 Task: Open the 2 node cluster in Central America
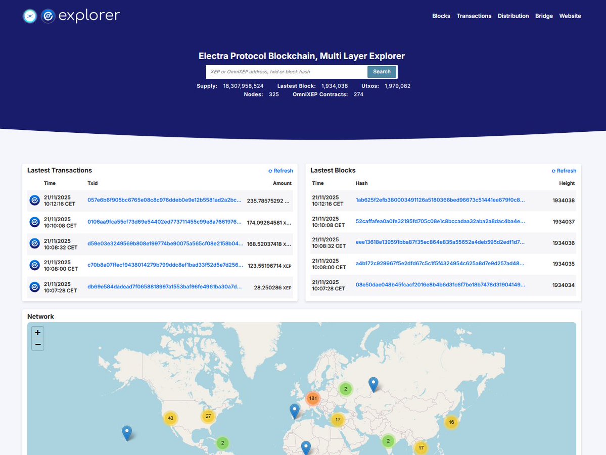[222, 443]
